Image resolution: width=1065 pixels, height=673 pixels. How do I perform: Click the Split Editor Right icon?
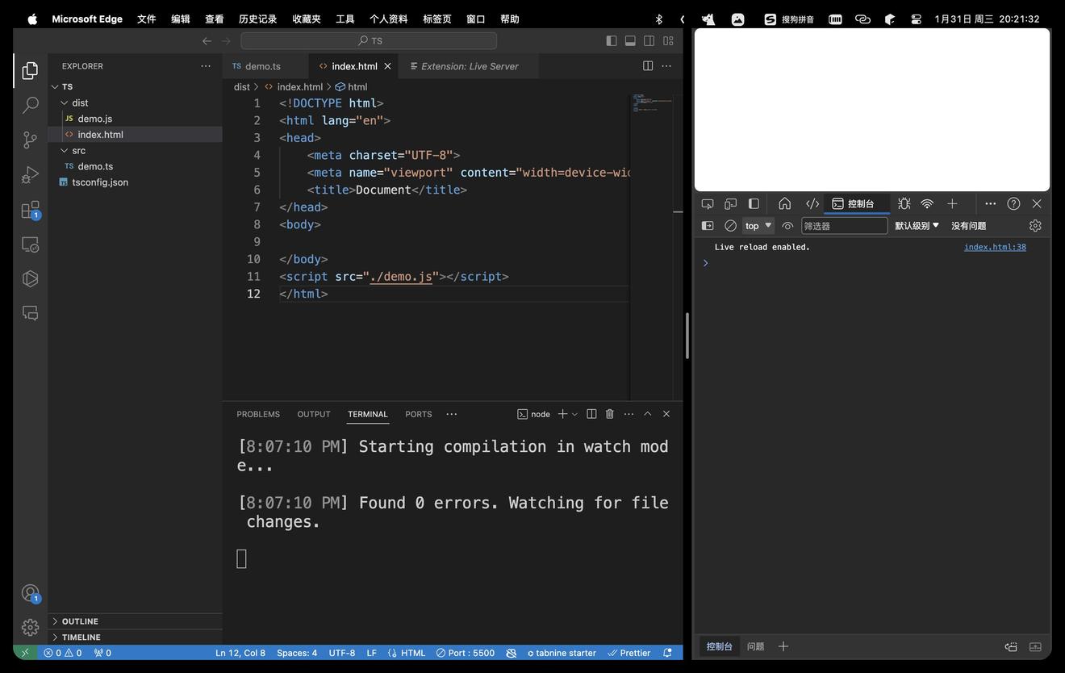click(648, 66)
